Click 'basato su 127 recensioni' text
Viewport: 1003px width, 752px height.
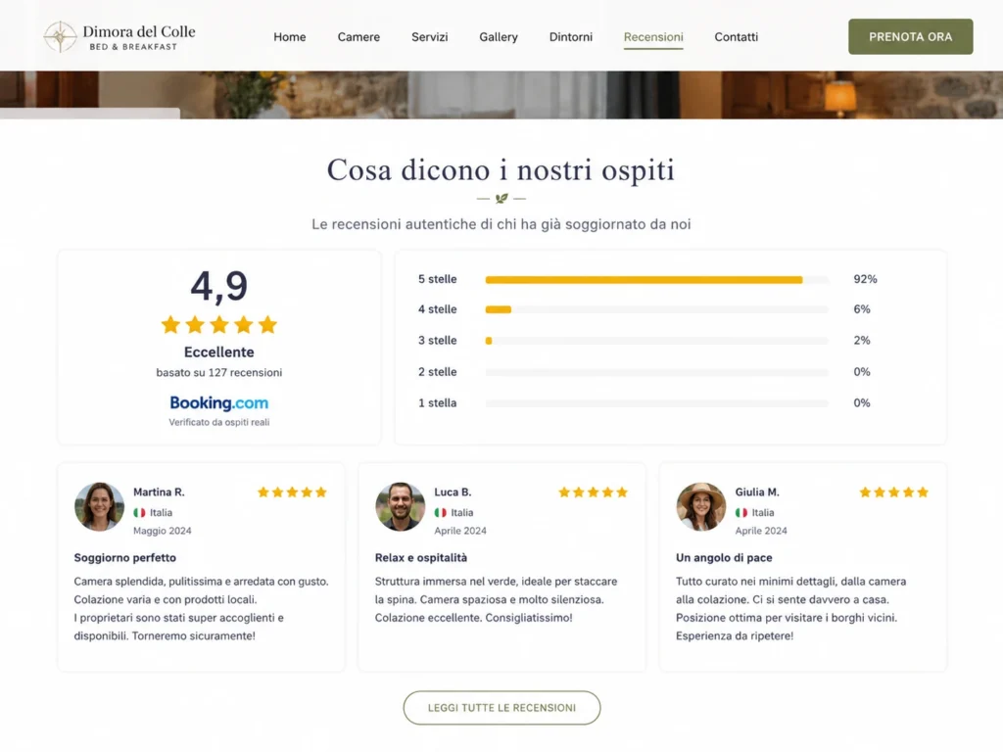click(x=218, y=372)
